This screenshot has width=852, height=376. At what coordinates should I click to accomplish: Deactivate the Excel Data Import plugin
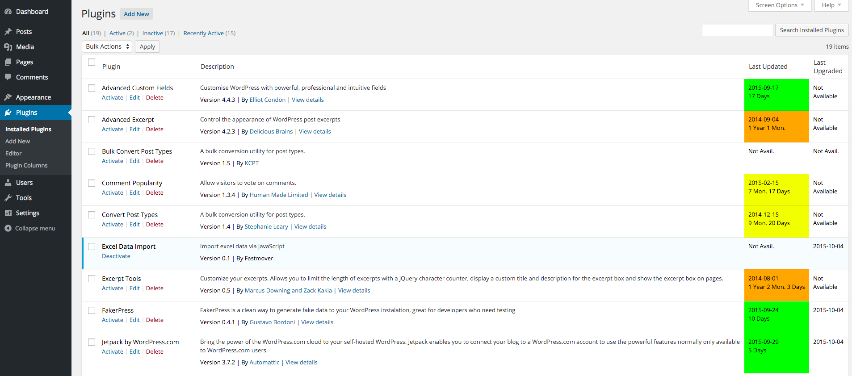[116, 256]
